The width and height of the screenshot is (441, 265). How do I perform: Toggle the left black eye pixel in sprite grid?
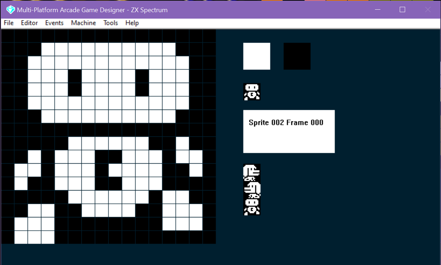[75, 83]
